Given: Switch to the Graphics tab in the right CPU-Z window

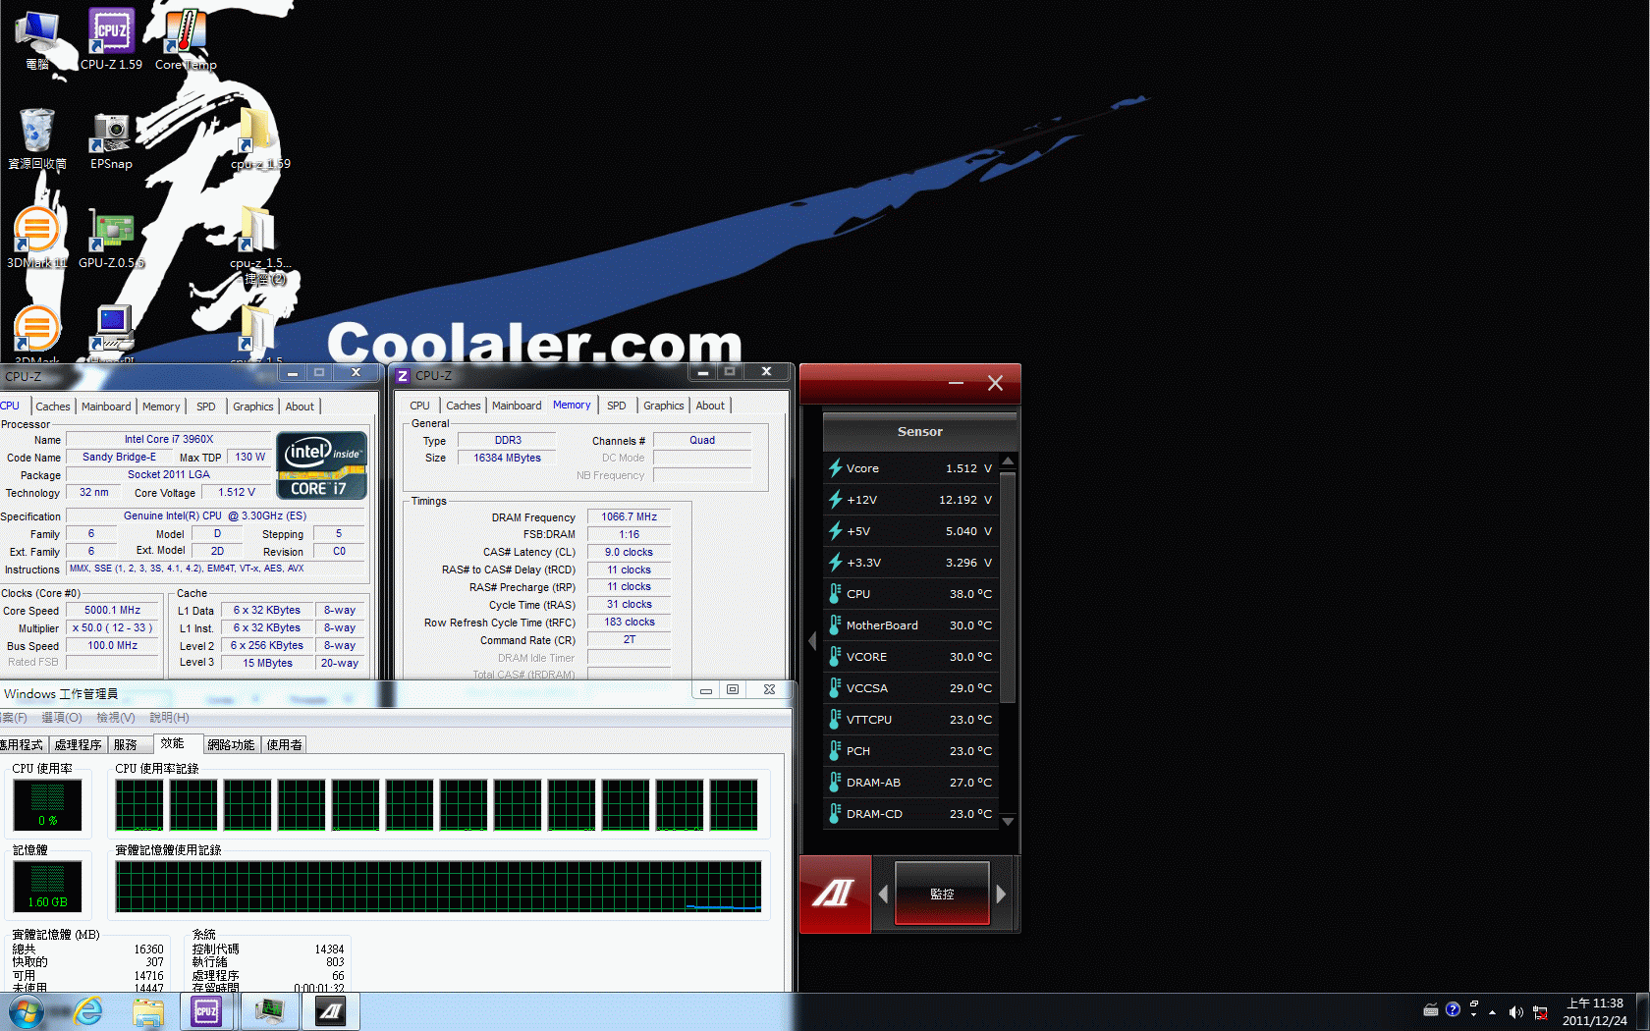Looking at the screenshot, I should point(664,406).
